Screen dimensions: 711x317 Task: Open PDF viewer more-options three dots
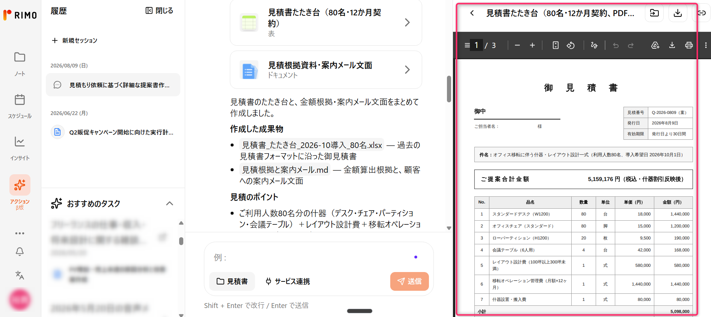(706, 45)
